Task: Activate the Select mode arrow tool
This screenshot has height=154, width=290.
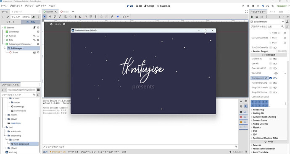Action: click(45, 17)
